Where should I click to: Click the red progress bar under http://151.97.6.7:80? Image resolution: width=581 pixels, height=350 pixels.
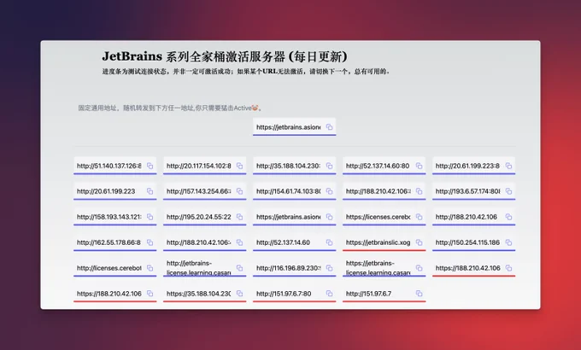coord(295,301)
